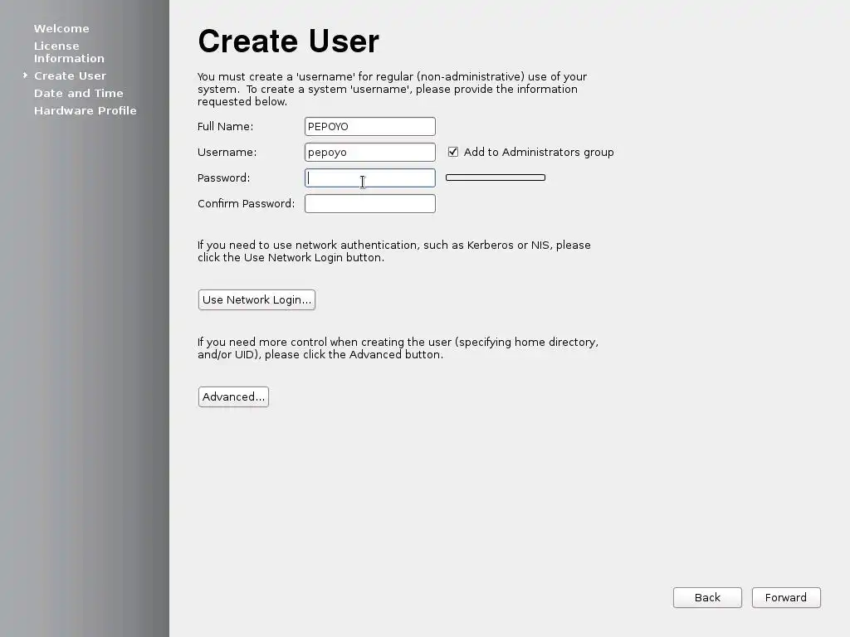The height and width of the screenshot is (637, 850).
Task: Select License Information in the sidebar
Action: (69, 52)
